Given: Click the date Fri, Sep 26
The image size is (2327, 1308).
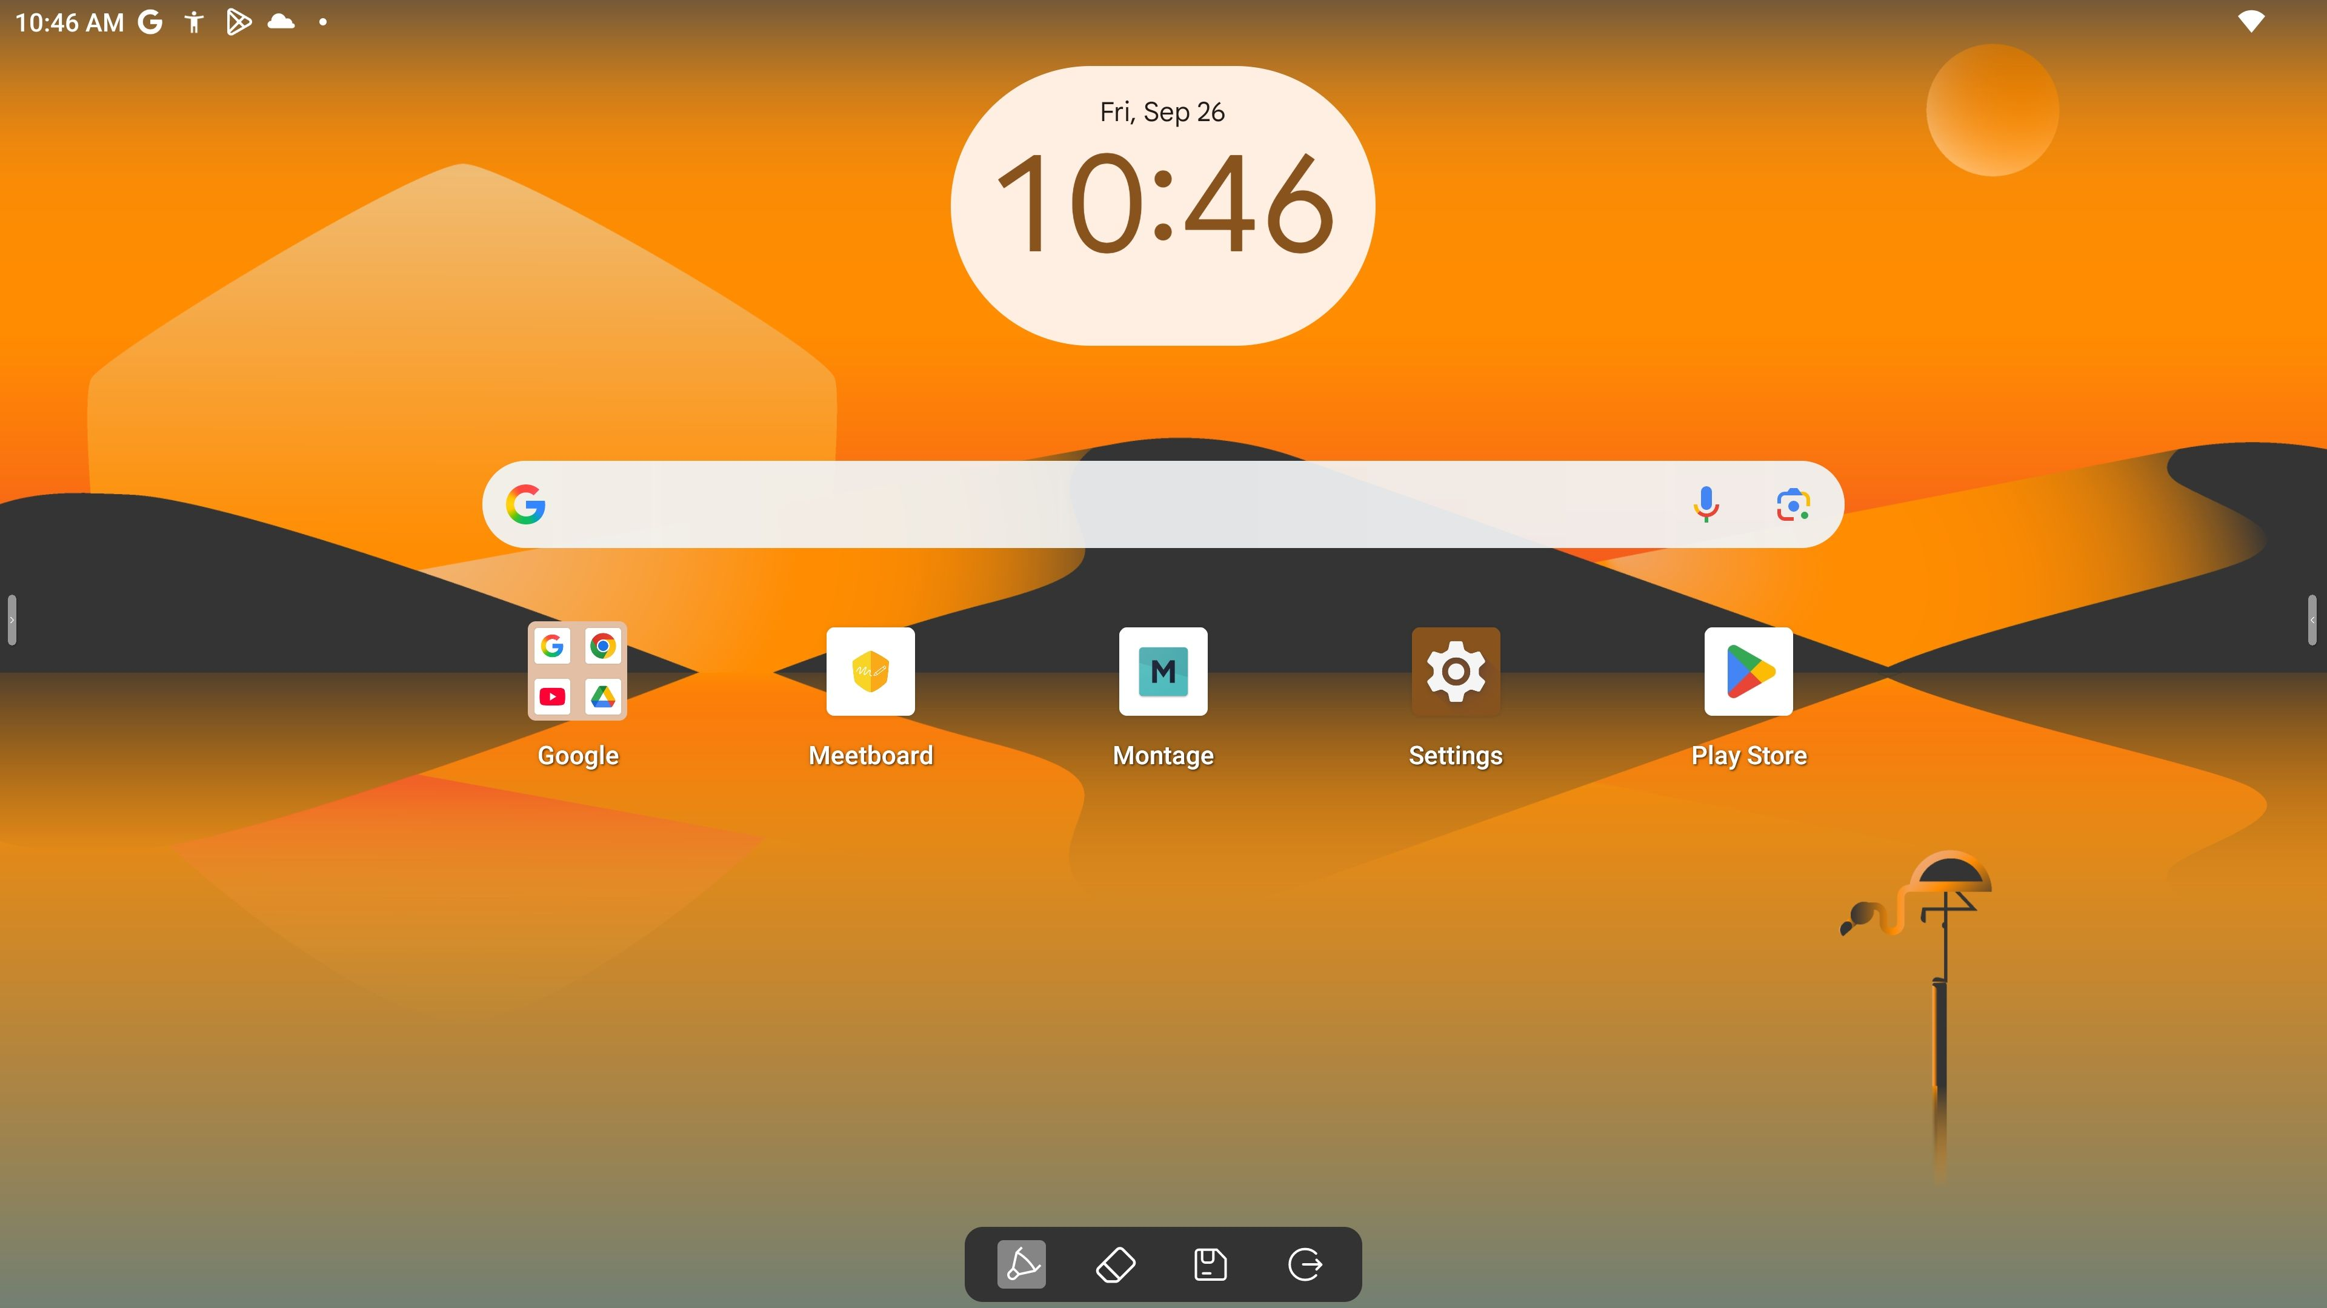Looking at the screenshot, I should pyautogui.click(x=1162, y=112).
